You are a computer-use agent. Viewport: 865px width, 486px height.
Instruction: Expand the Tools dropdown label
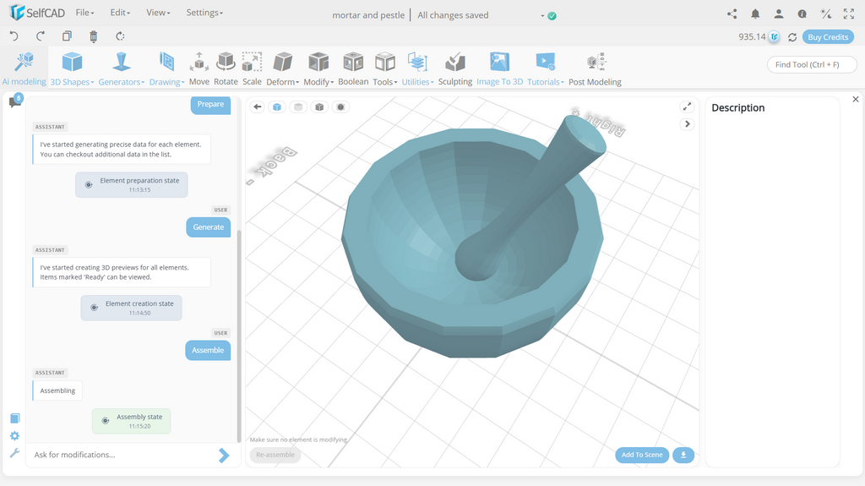(x=384, y=82)
